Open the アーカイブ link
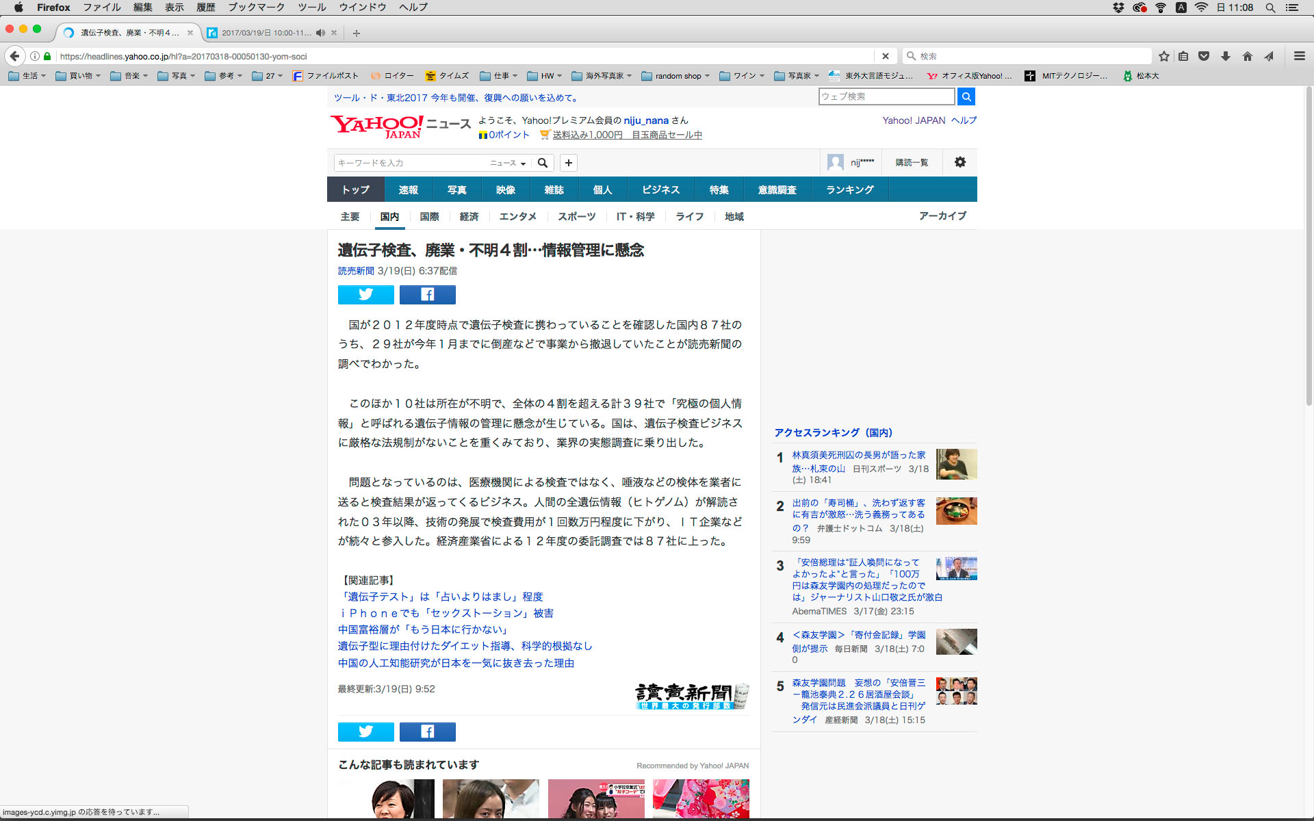Viewport: 1314px width, 821px height. [x=942, y=216]
